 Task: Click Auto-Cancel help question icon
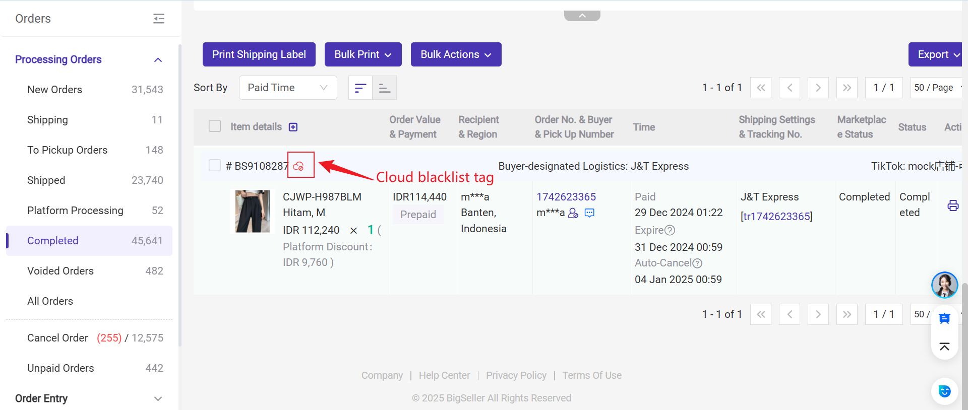point(697,263)
